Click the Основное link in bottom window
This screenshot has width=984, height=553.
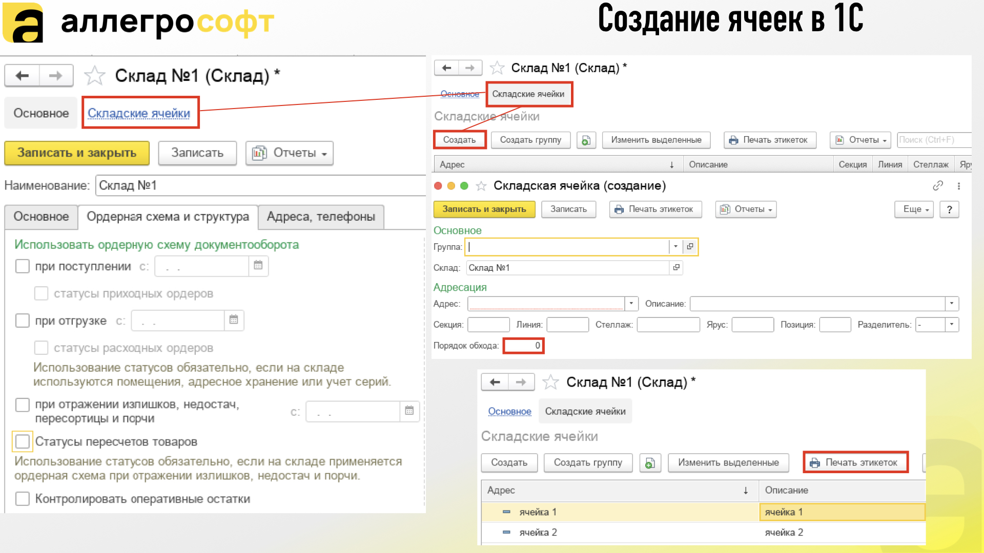point(509,411)
